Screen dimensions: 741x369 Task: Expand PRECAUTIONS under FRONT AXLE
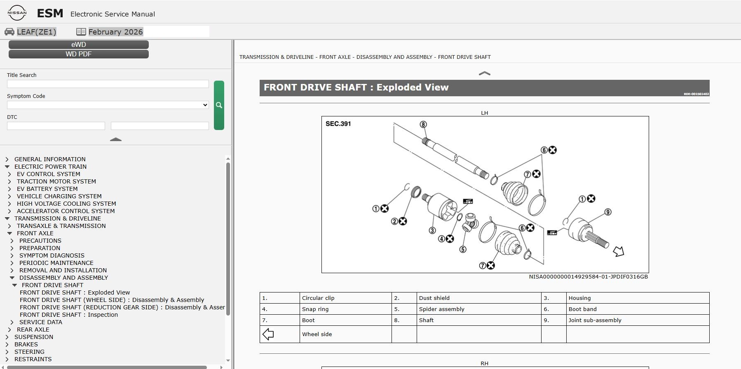(12, 241)
